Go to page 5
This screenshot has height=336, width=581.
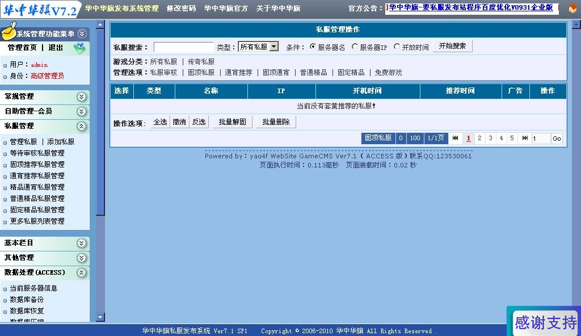[512, 138]
